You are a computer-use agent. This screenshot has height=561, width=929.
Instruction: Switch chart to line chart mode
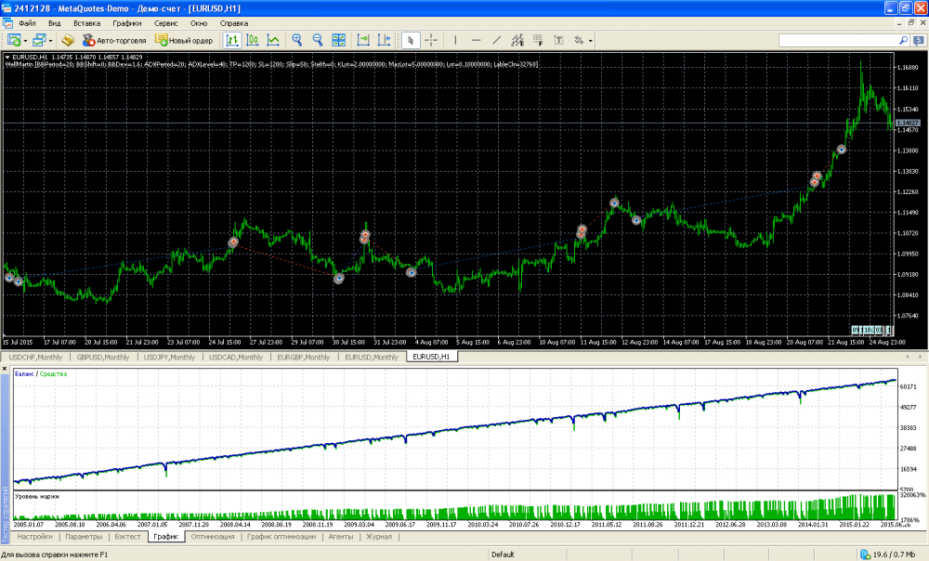(x=273, y=40)
